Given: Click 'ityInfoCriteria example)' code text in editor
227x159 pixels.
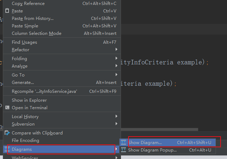Looking at the screenshot, I should (x=162, y=62).
